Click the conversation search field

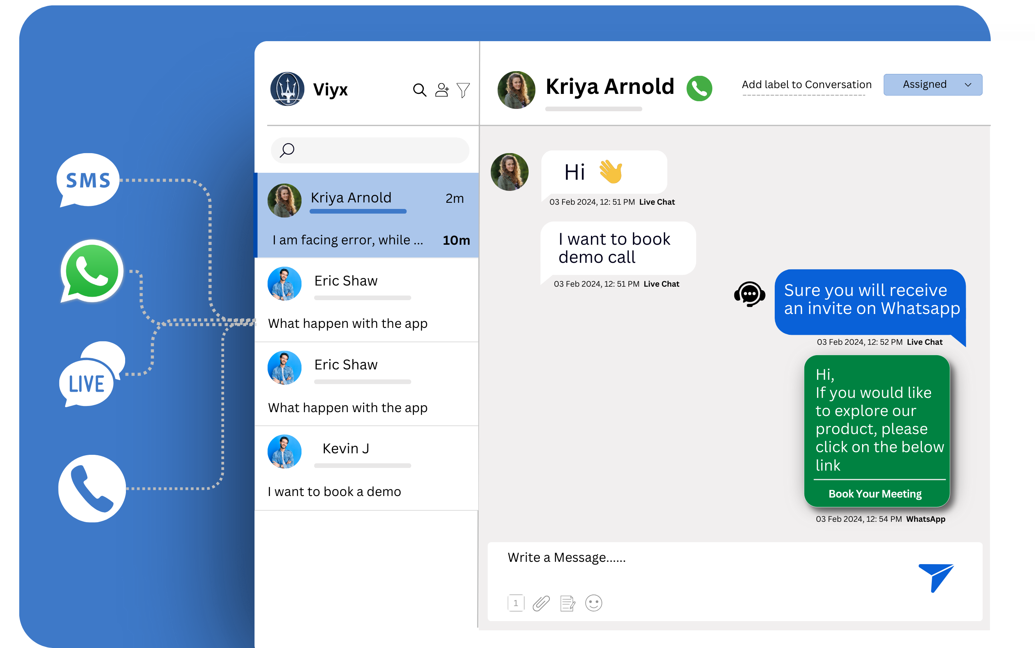point(370,150)
